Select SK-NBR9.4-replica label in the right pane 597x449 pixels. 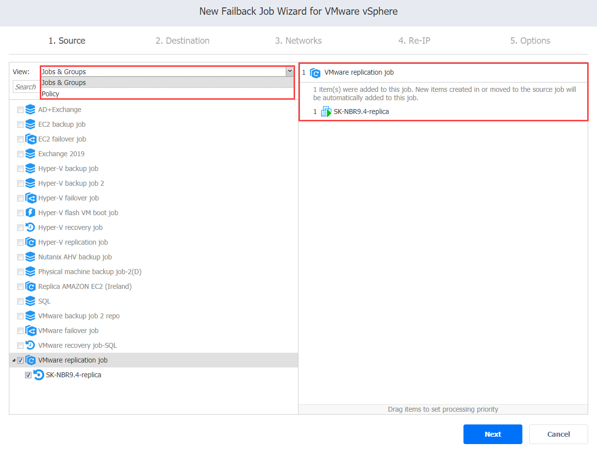click(x=361, y=112)
